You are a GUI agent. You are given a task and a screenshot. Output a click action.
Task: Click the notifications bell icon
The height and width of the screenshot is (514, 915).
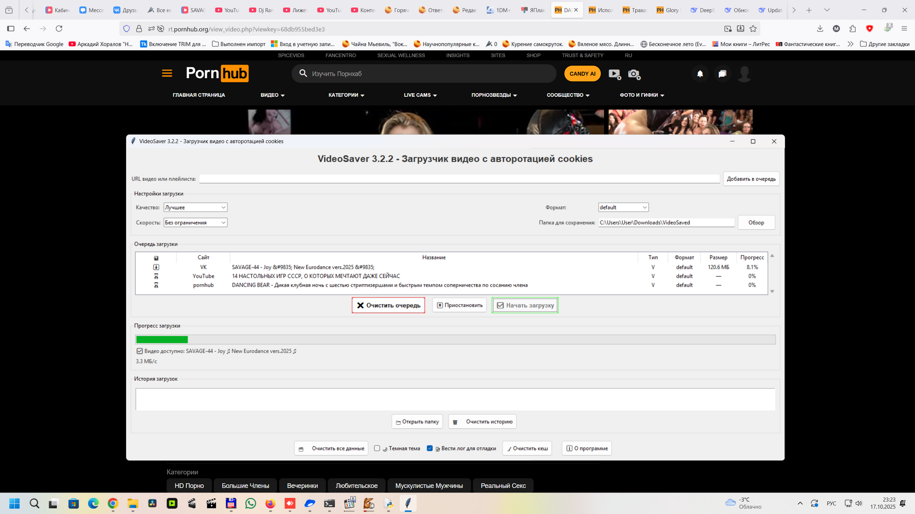point(700,74)
